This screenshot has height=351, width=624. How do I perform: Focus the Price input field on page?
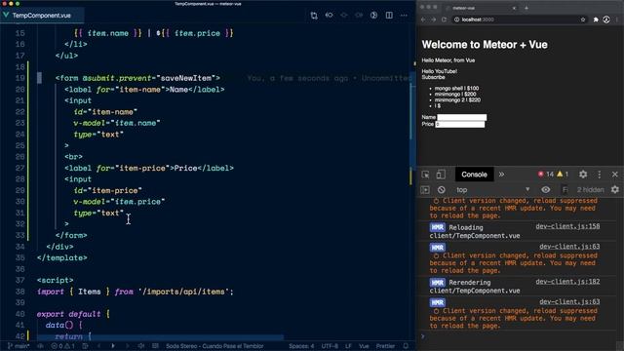[460, 125]
